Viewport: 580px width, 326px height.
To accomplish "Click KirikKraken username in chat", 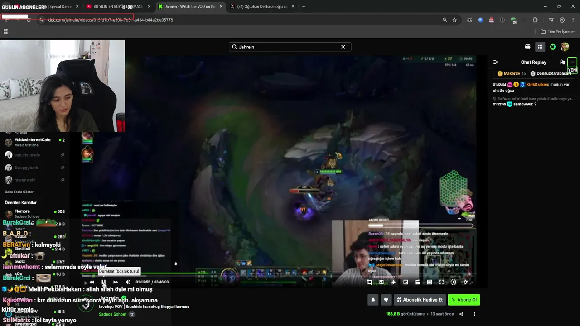I will (537, 85).
